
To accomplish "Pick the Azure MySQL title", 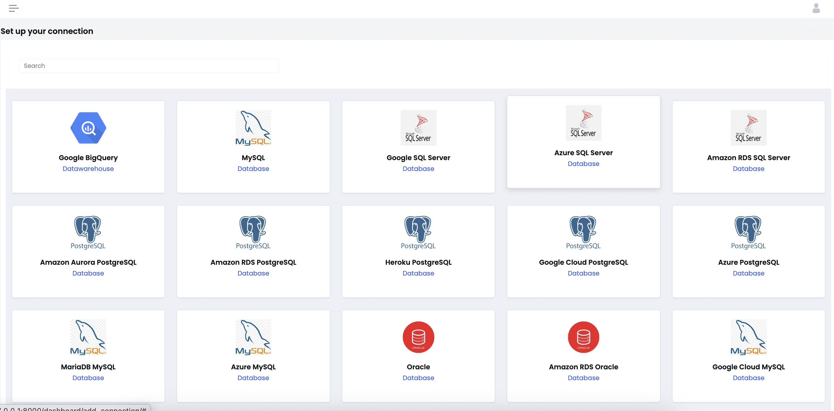I will (253, 367).
